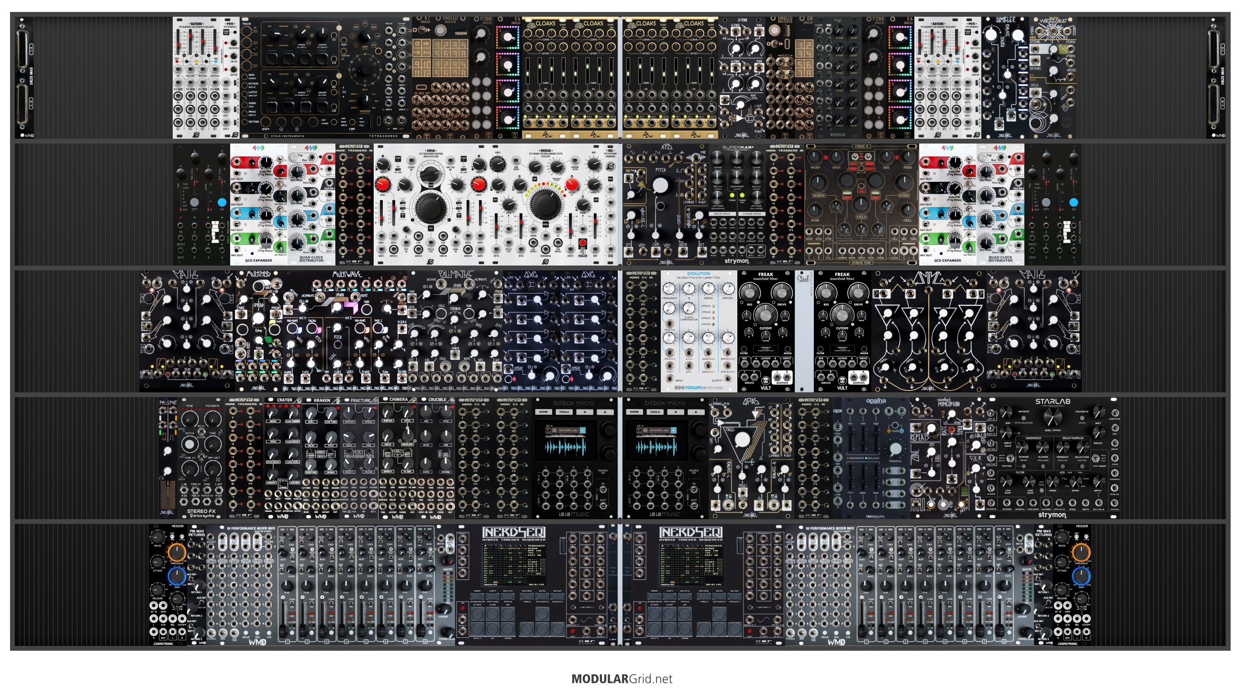The width and height of the screenshot is (1245, 689).
Task: Open the Multiwave module
Action: click(345, 331)
